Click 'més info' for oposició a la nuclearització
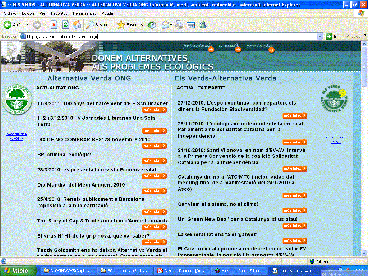 [x=155, y=212]
